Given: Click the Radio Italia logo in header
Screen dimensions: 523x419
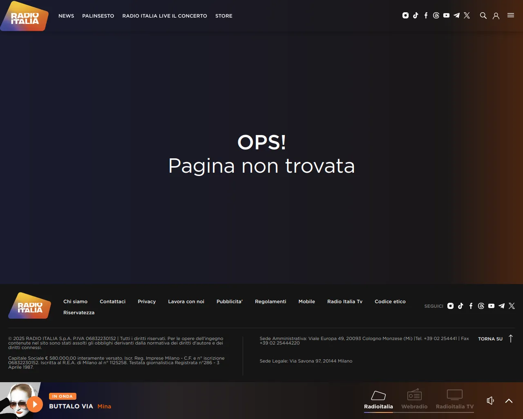Looking at the screenshot, I should (x=25, y=16).
